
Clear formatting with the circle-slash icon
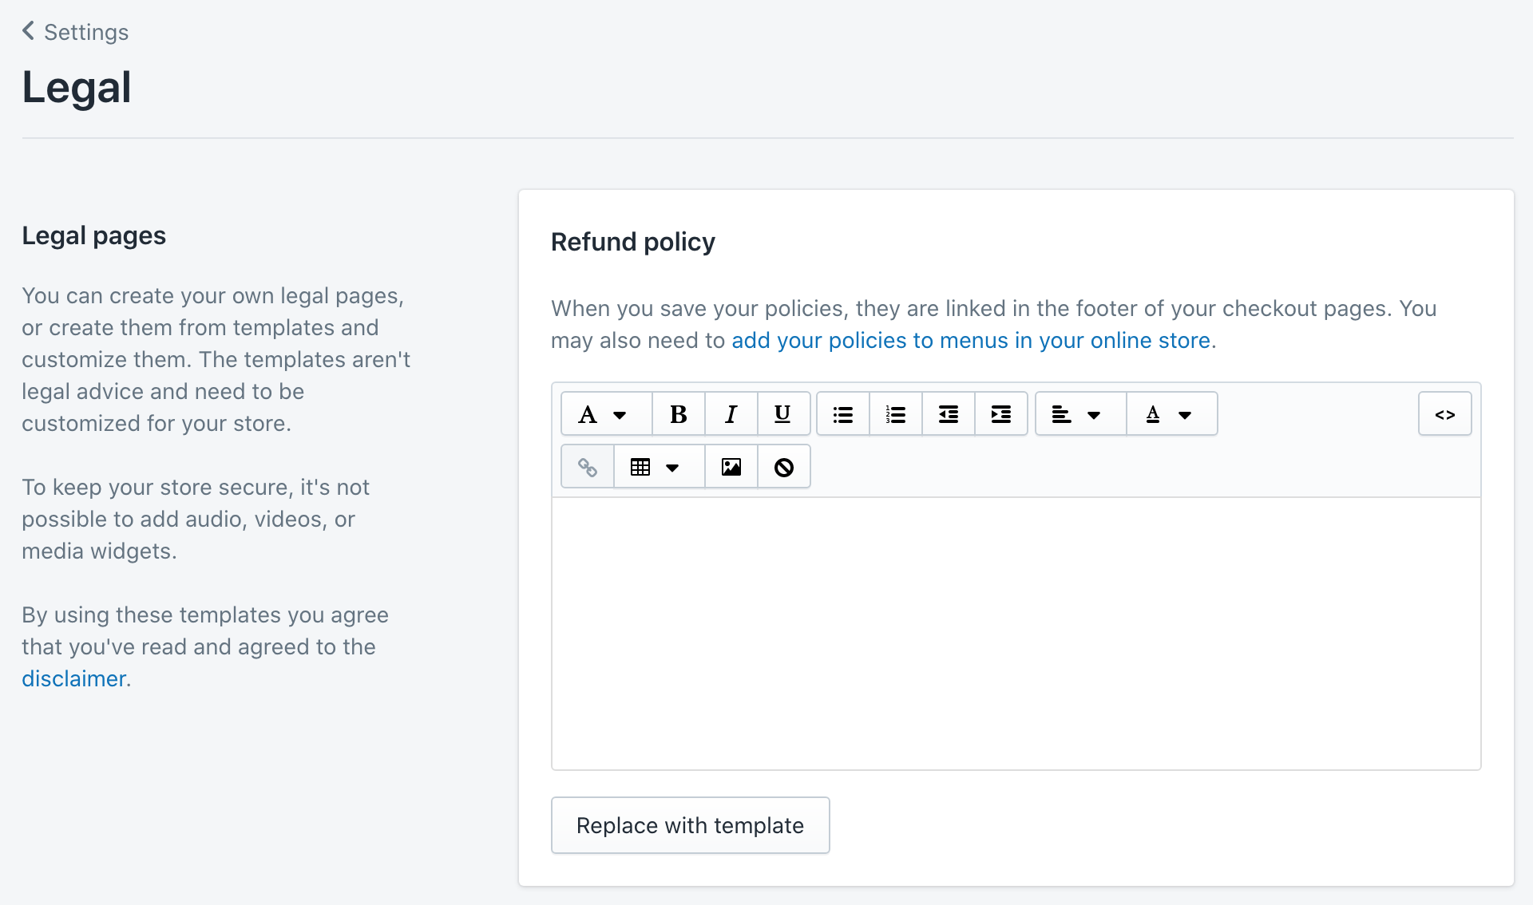coord(783,467)
